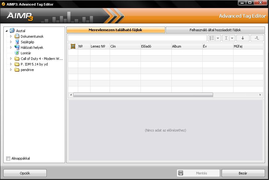This screenshot has height=180, width=269.
Task: Open dropdown arrow beside text cursor icon
Action: pos(232,38)
